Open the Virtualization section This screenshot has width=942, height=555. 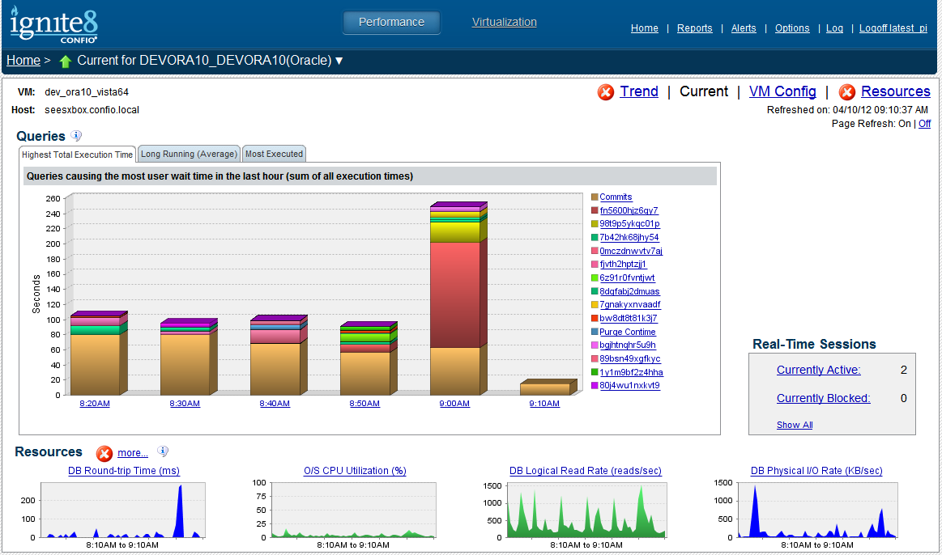pos(504,22)
